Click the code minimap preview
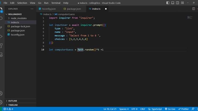This screenshot has height=111, width=198. click(x=190, y=17)
